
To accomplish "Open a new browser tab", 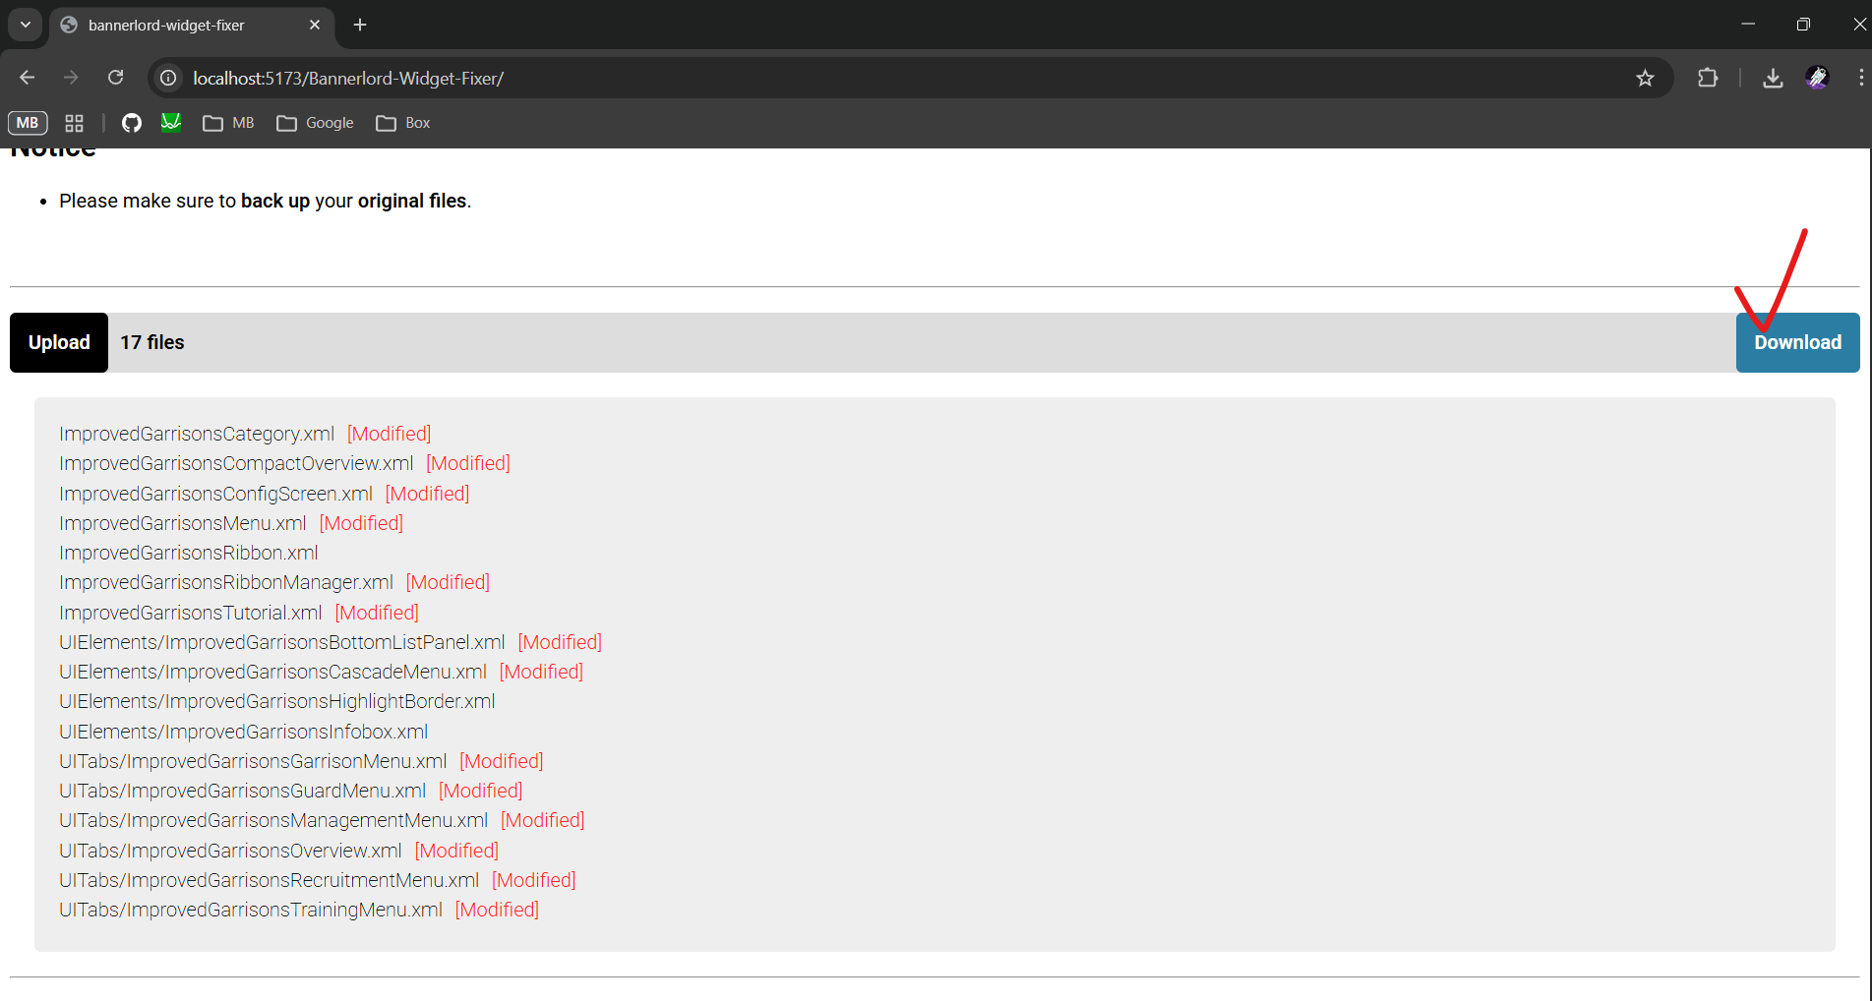I will tap(360, 25).
